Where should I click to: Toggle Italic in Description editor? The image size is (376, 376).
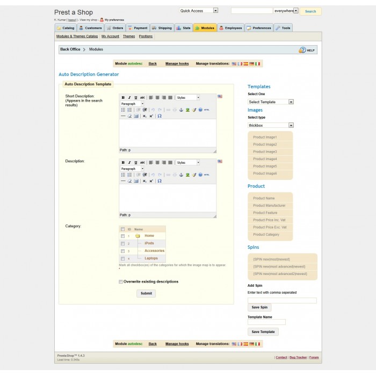[129, 163]
